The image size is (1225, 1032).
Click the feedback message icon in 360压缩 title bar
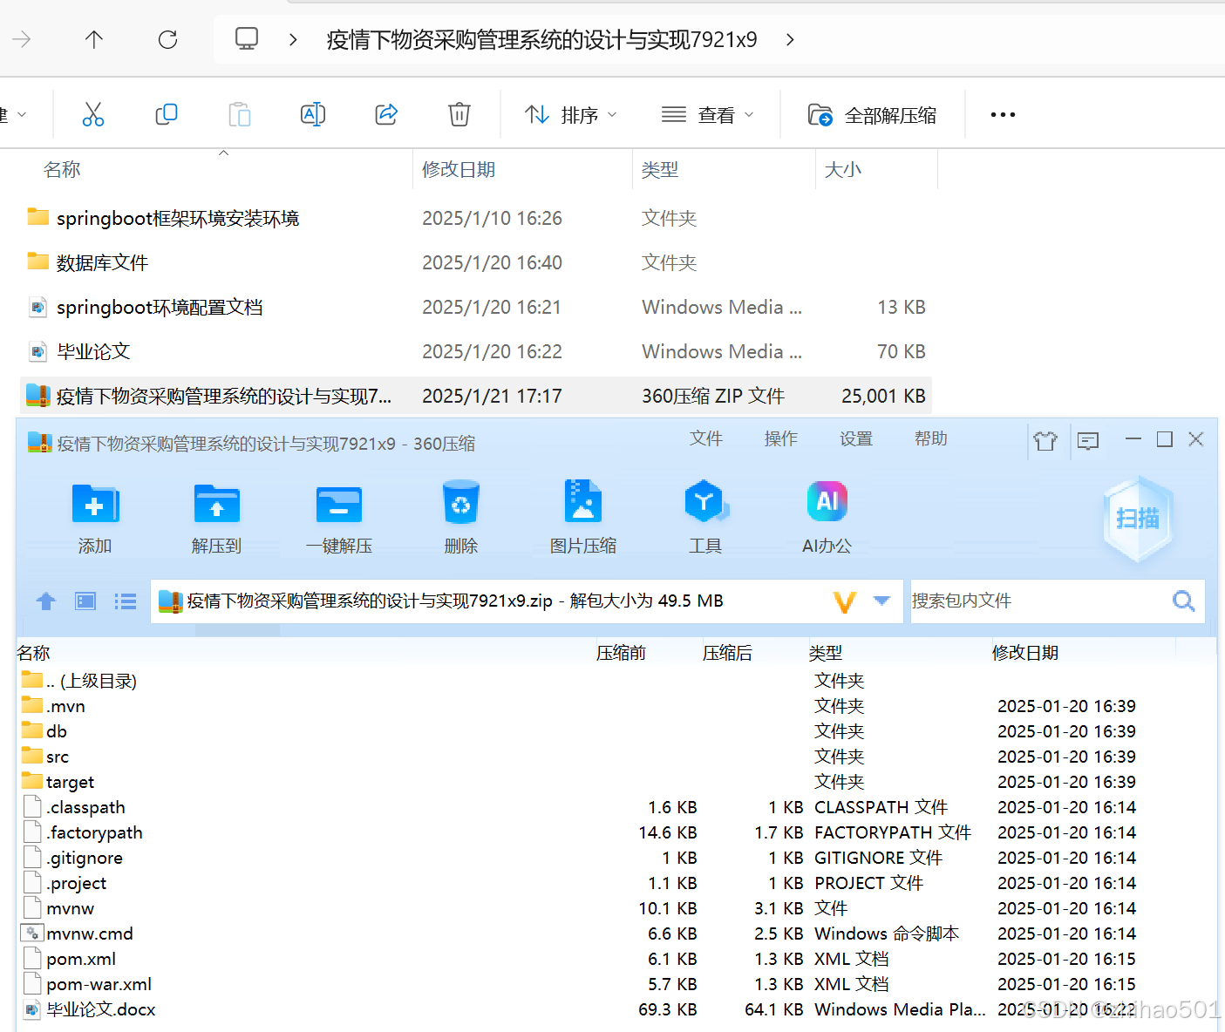(x=1088, y=440)
